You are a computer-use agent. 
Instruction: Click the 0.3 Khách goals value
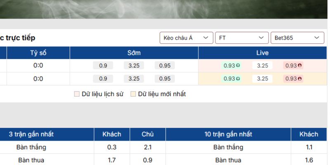coord(112,147)
